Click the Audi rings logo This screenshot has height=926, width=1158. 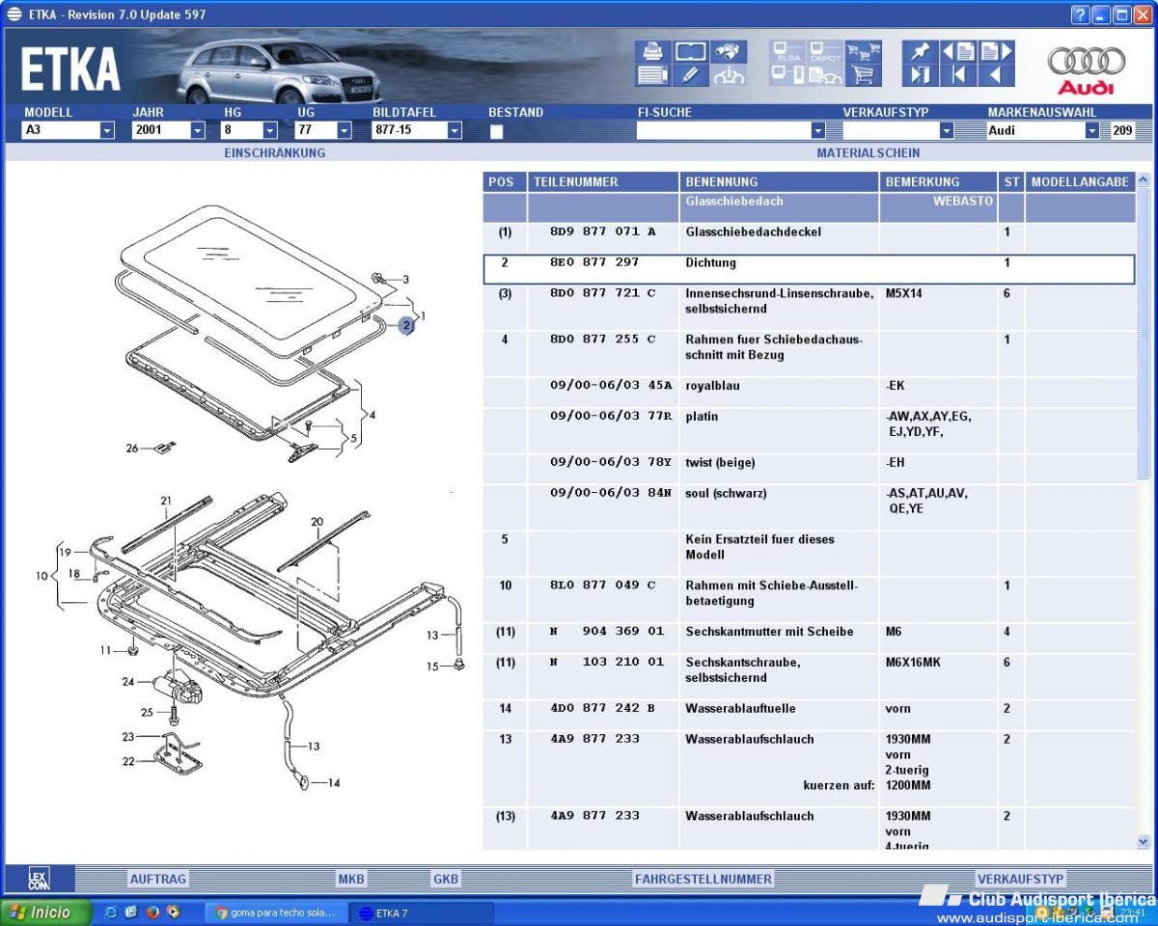(x=1087, y=69)
